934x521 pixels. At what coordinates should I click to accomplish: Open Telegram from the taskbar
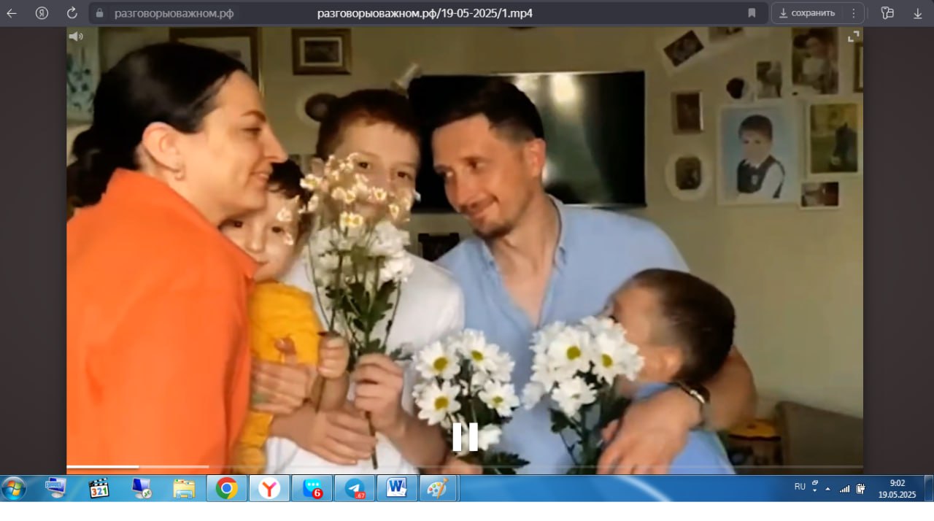click(355, 488)
